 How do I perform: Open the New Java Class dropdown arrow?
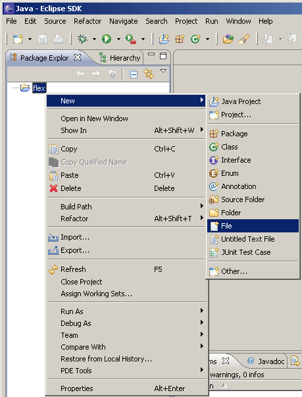(208, 39)
